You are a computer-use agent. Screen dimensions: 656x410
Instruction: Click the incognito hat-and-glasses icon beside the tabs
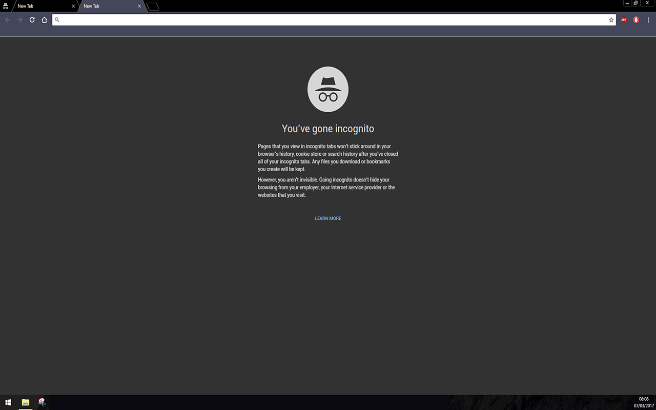click(6, 6)
